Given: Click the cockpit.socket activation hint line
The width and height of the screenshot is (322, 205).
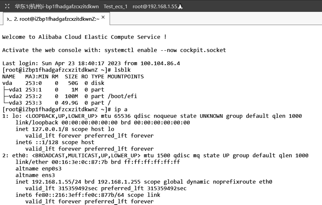Looking at the screenshot, I should click(114, 50).
